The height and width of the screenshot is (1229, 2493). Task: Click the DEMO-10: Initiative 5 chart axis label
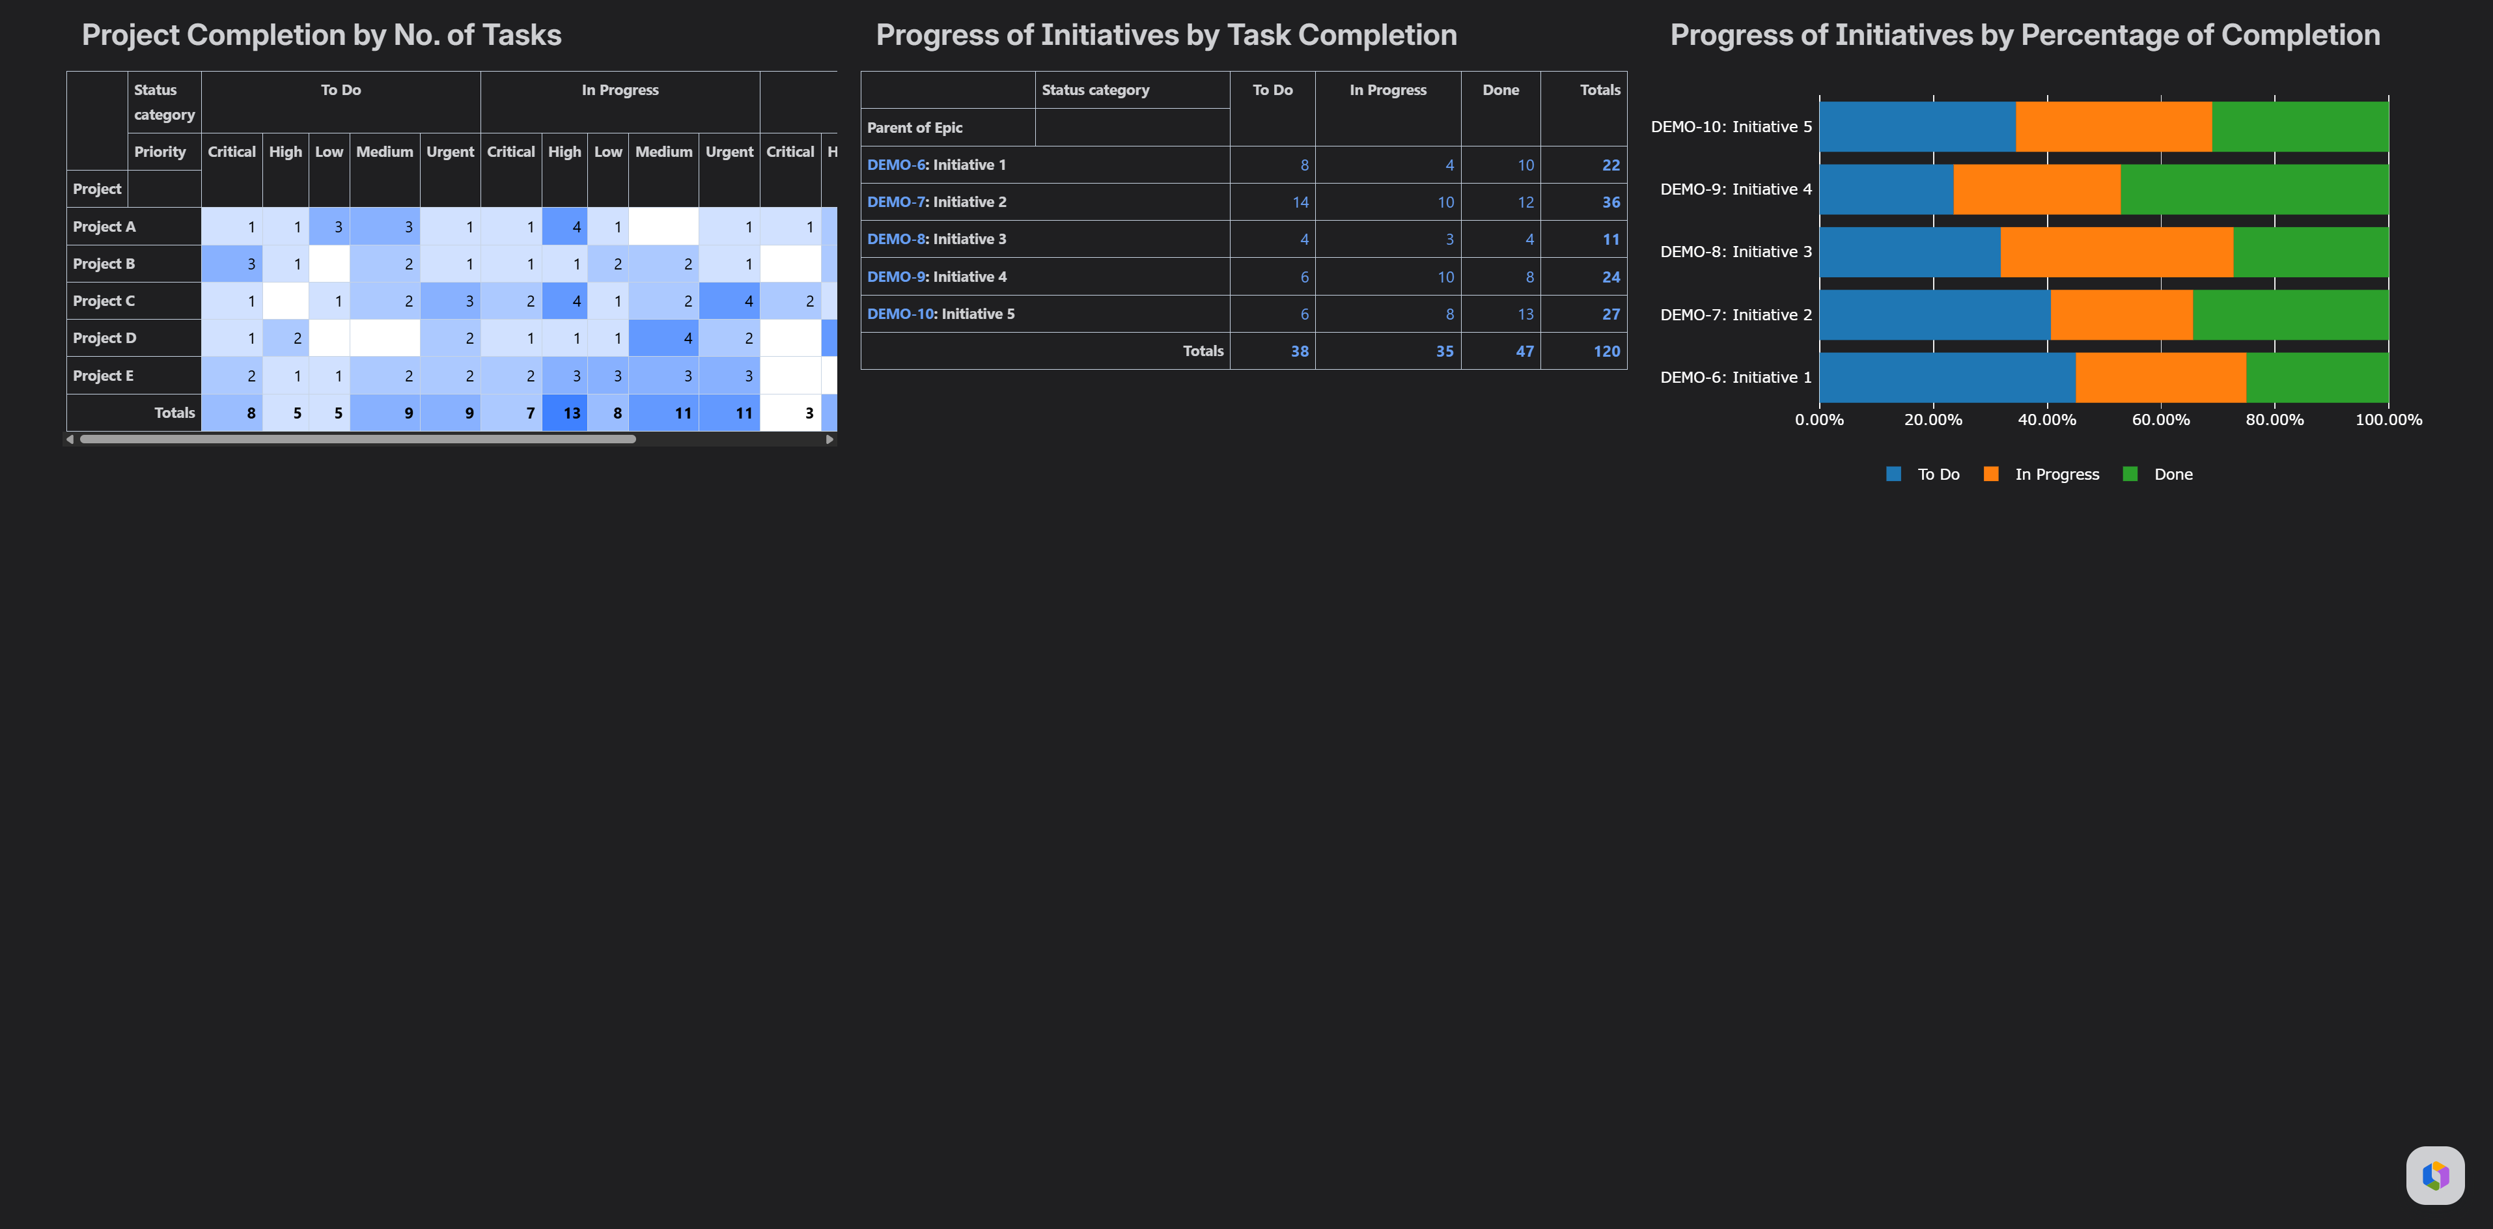click(1731, 127)
